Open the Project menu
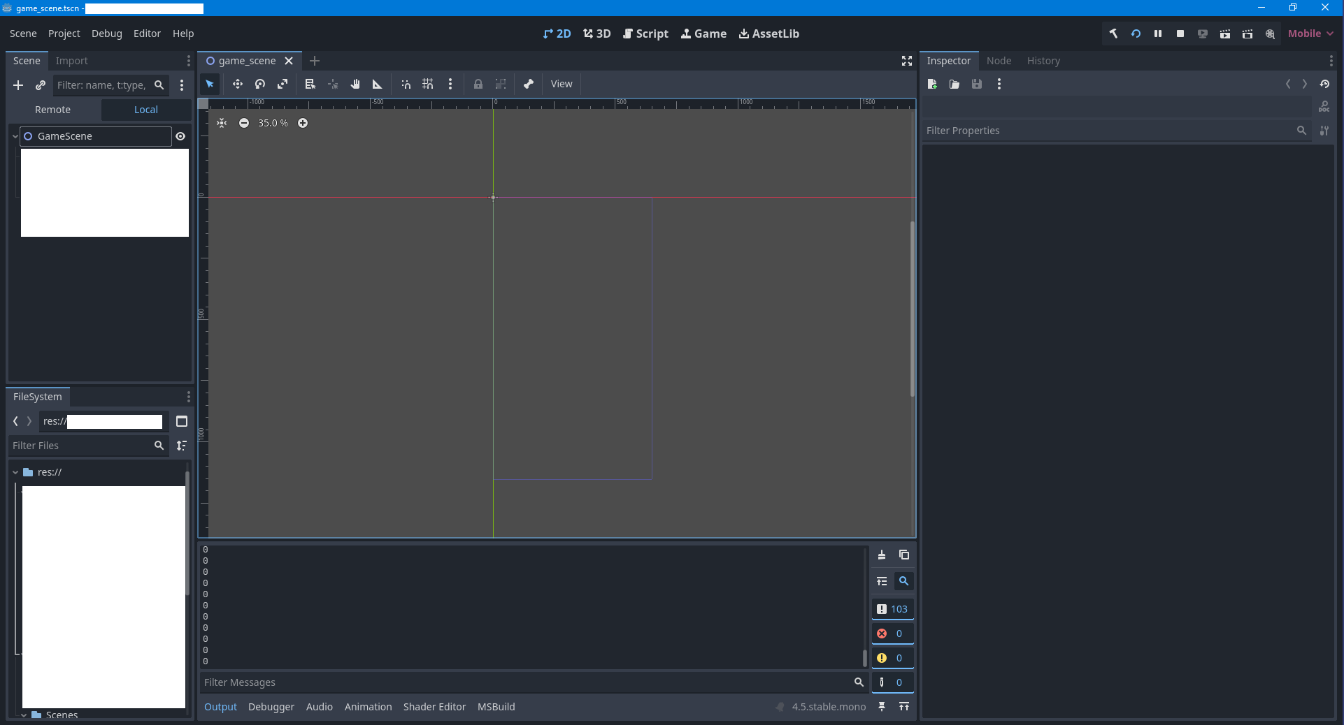The width and height of the screenshot is (1344, 725). [x=64, y=34]
